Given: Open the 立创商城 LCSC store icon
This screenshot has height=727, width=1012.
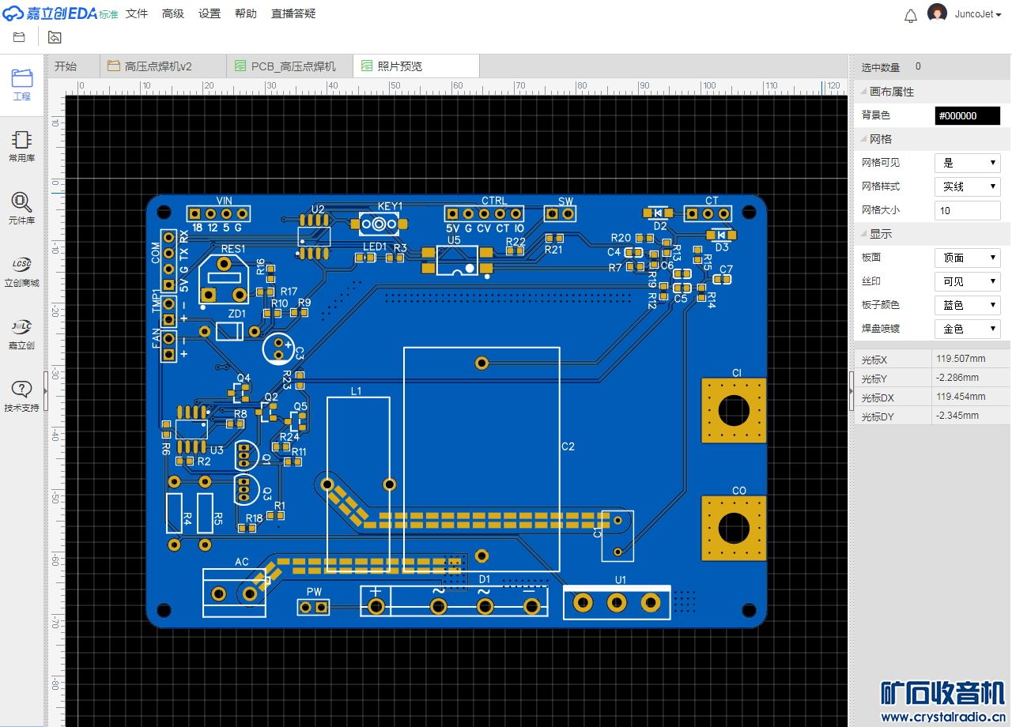Looking at the screenshot, I should (x=22, y=270).
